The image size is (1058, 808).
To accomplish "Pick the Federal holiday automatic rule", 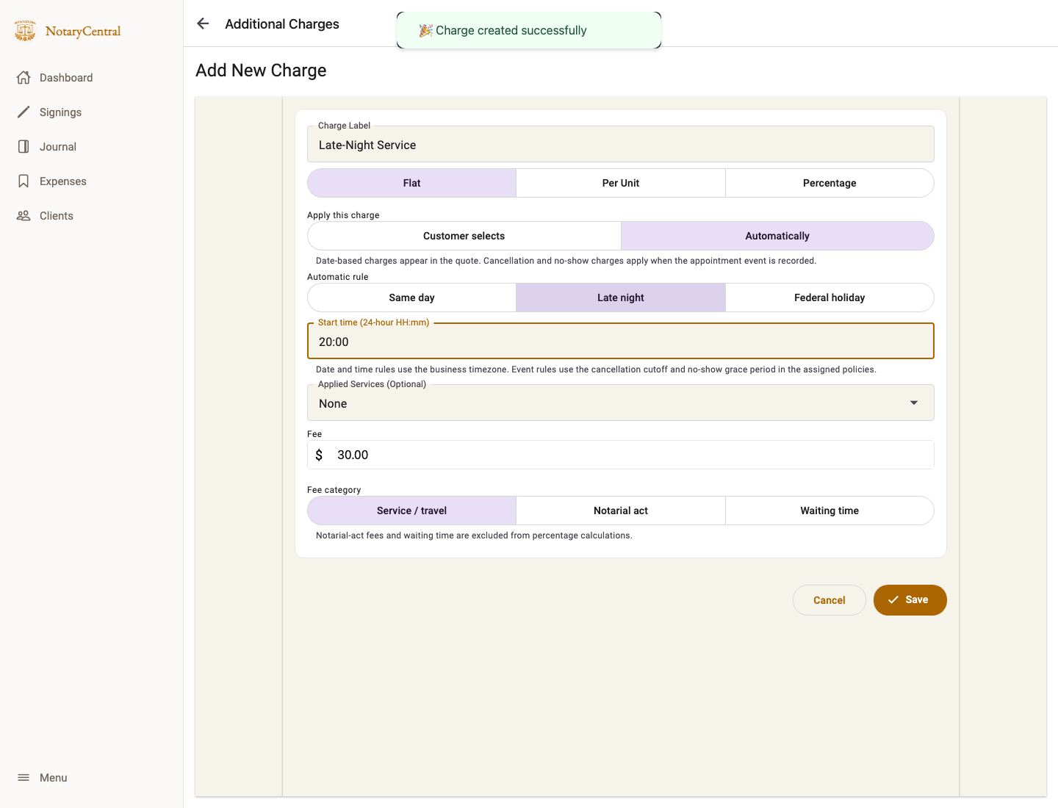I will [830, 297].
